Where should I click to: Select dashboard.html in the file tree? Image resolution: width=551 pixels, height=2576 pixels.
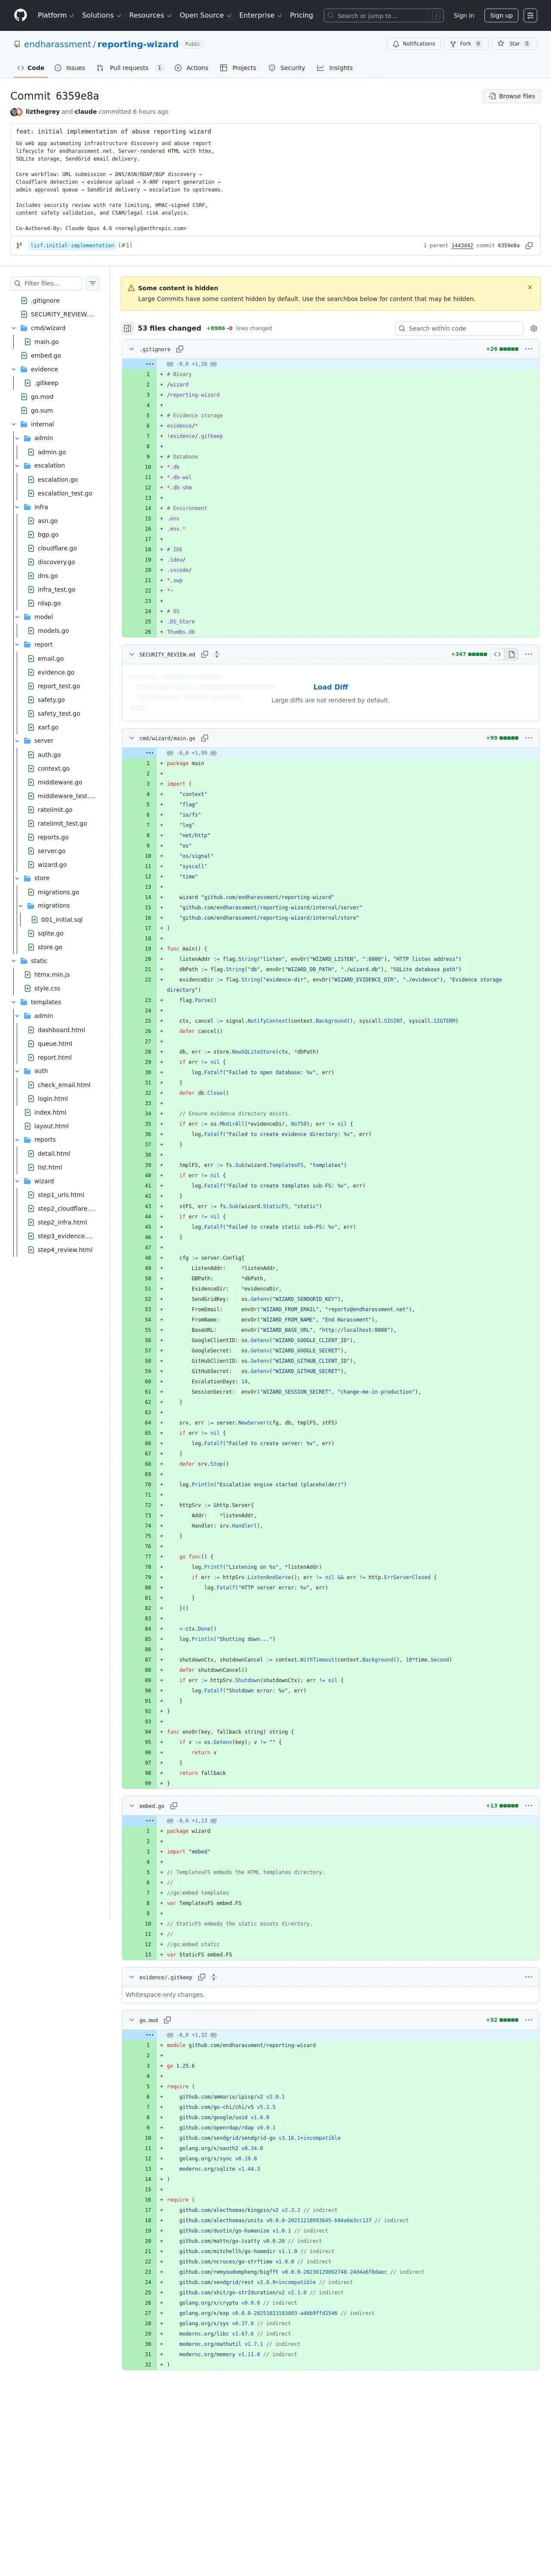point(61,1030)
